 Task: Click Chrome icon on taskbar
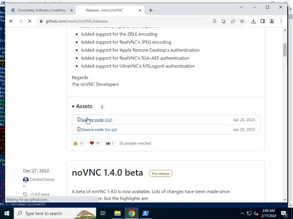(x=132, y=213)
